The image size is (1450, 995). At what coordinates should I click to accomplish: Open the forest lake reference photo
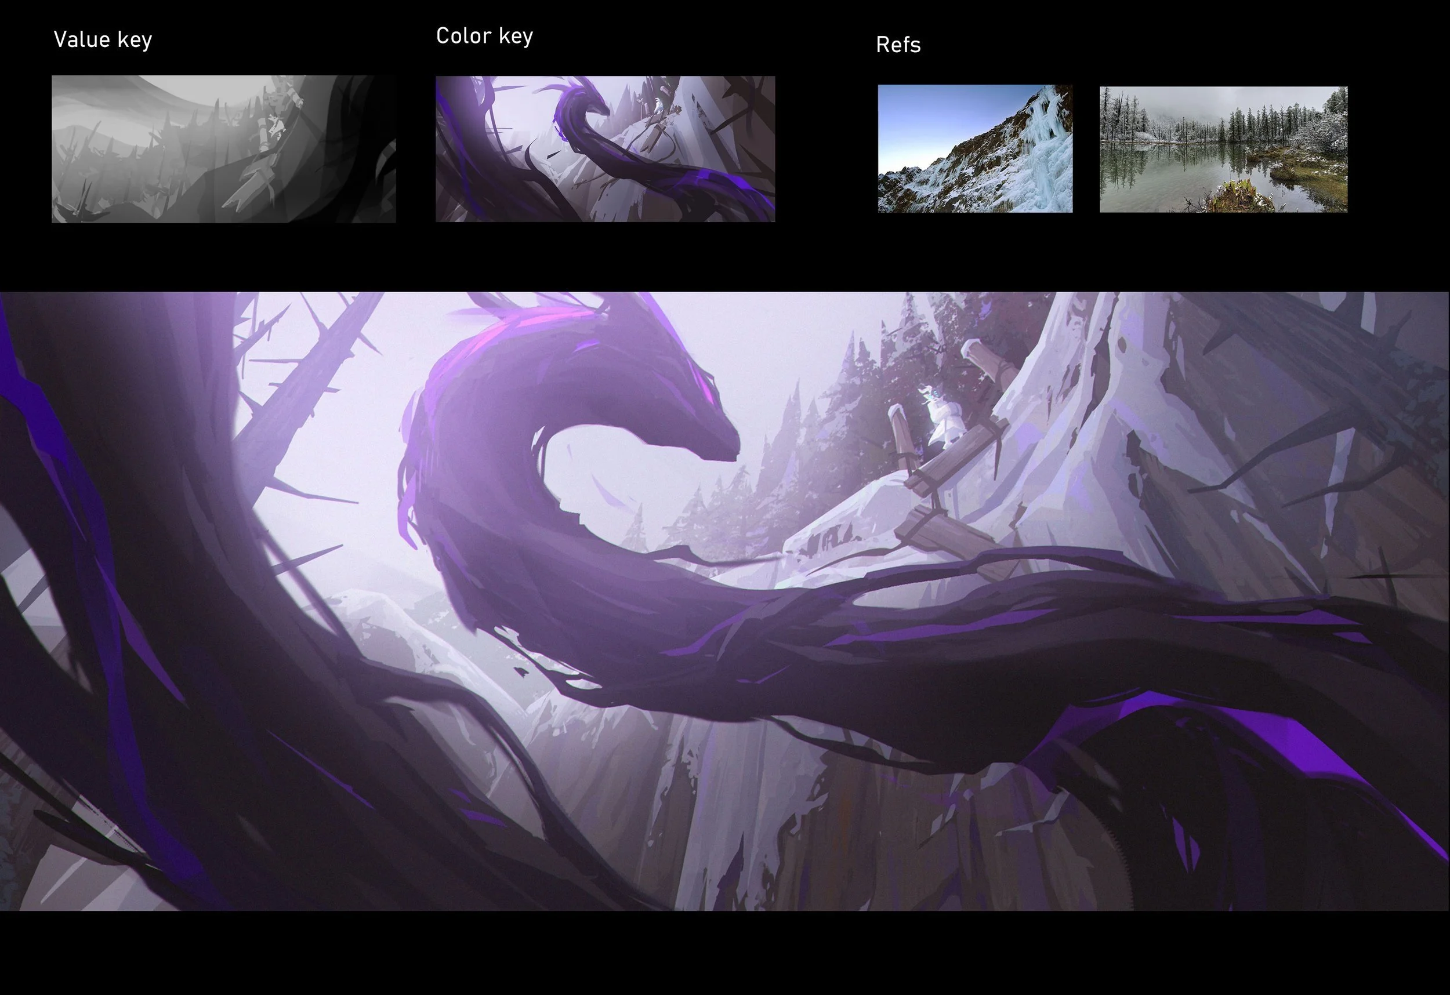pyautogui.click(x=1223, y=149)
